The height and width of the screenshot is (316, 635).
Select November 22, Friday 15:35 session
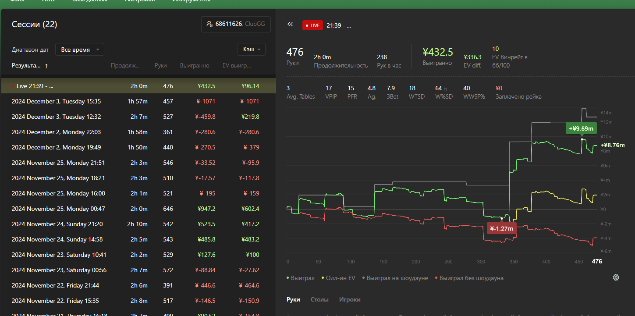(138, 301)
